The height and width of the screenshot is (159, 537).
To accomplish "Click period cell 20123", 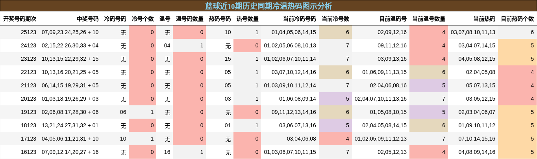I will [x=28, y=99].
